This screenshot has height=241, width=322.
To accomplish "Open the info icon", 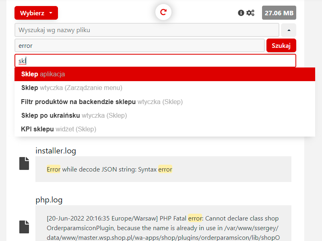I will (x=241, y=13).
